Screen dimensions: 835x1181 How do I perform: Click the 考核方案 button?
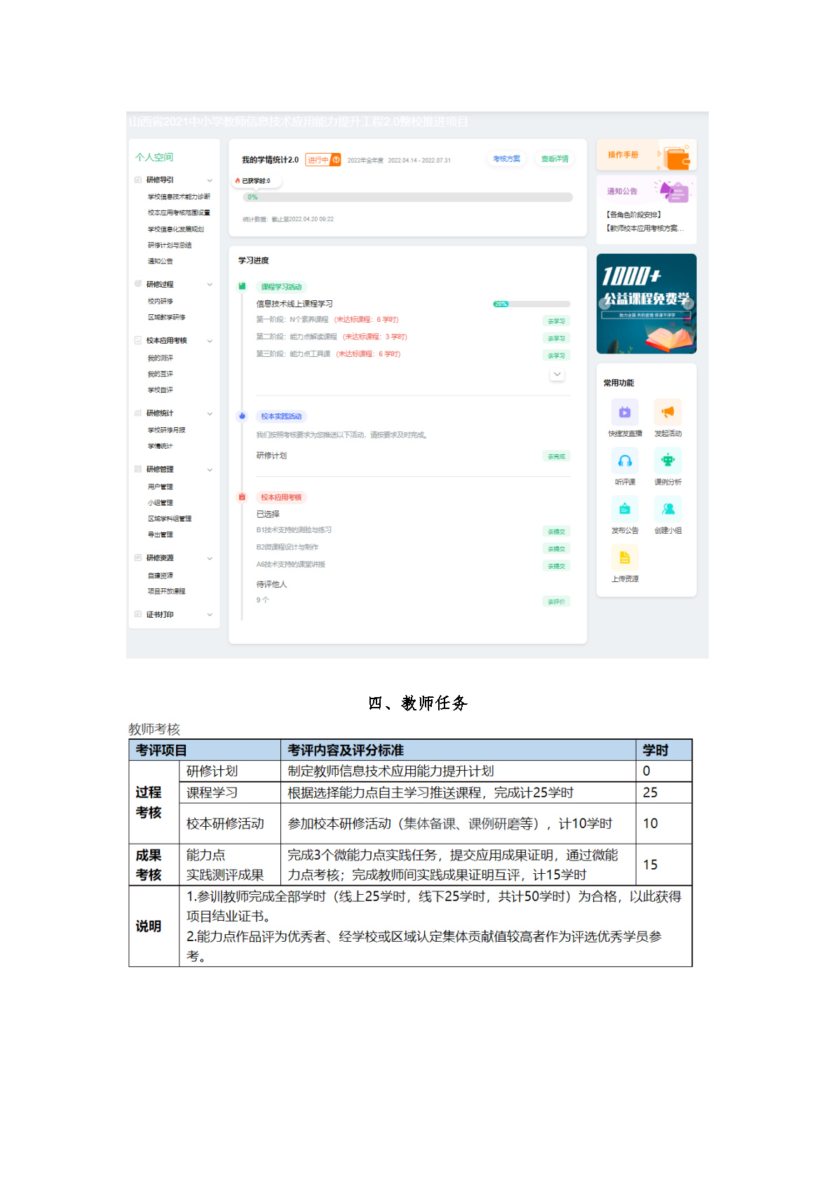506,159
